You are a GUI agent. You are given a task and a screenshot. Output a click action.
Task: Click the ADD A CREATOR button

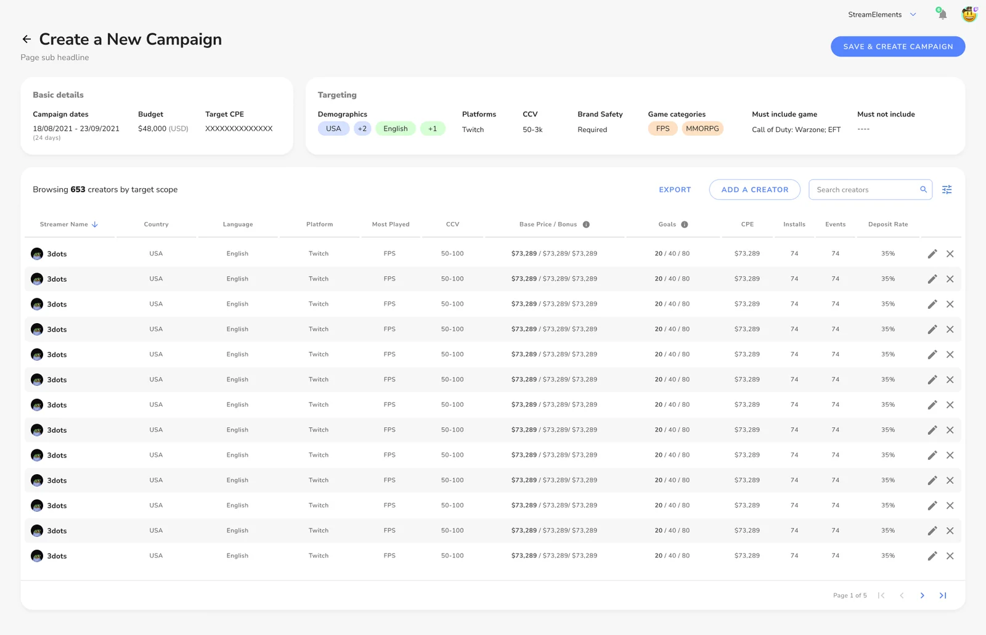pyautogui.click(x=755, y=190)
